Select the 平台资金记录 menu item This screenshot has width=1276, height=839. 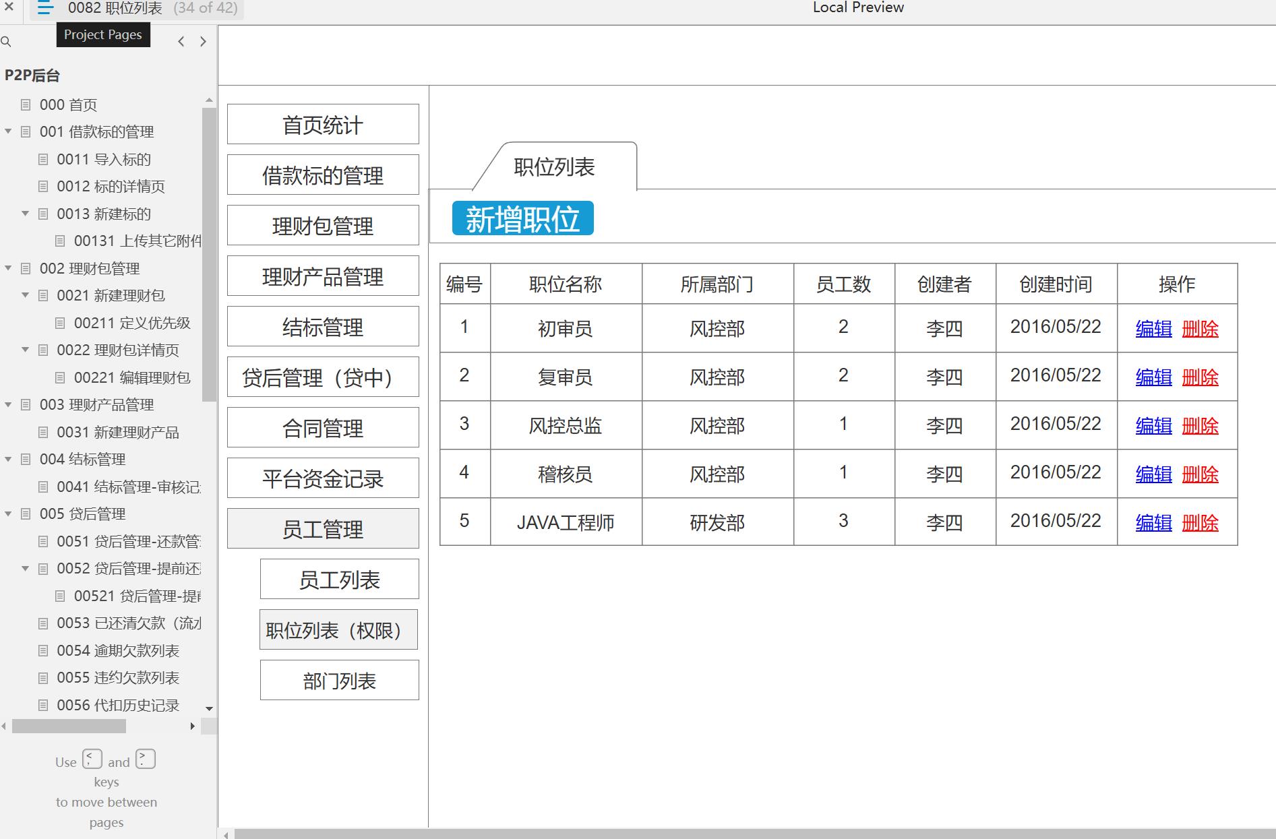(x=323, y=478)
